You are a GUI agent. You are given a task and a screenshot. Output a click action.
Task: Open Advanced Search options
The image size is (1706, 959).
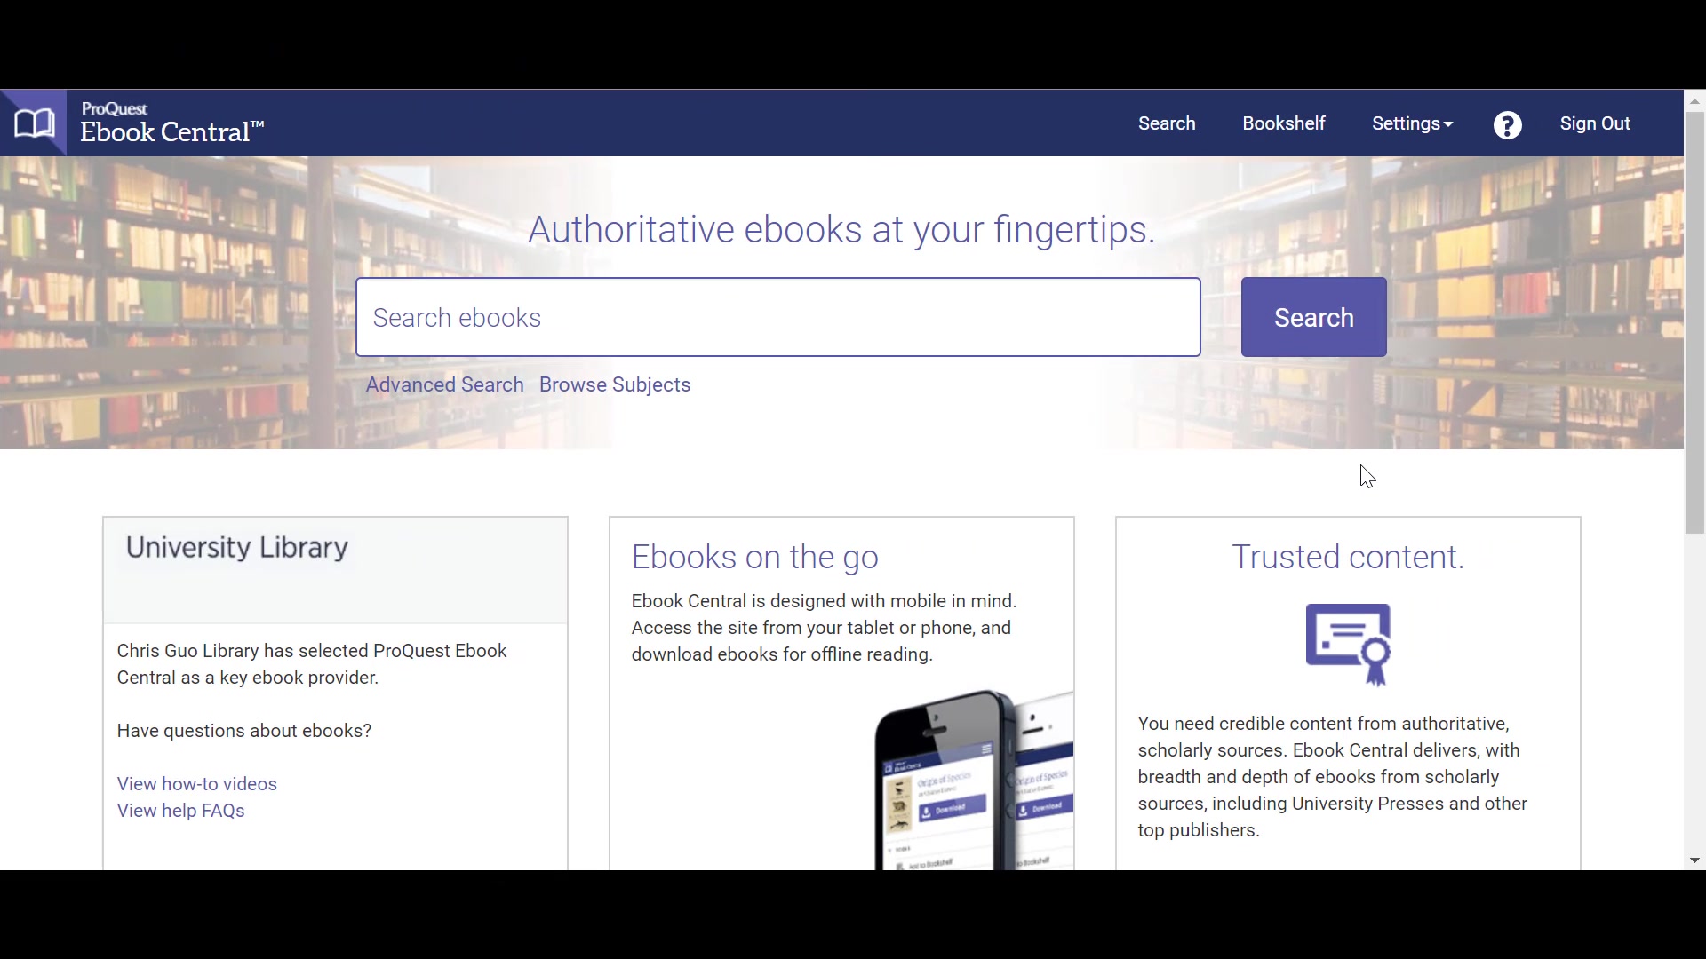click(444, 384)
